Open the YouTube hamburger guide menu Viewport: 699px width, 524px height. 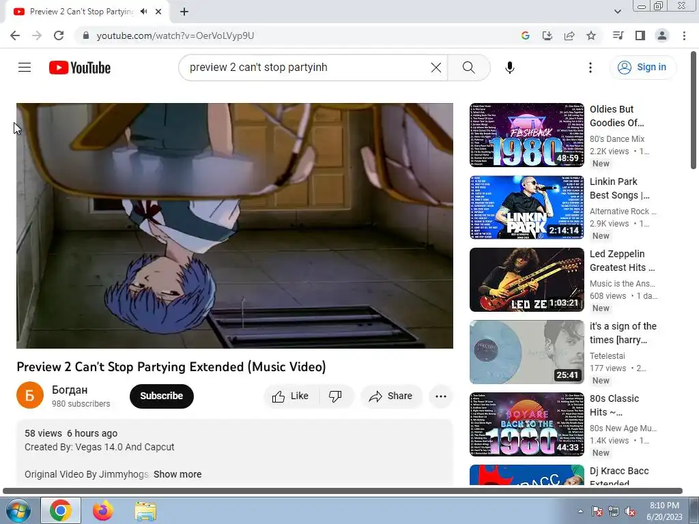(x=25, y=68)
